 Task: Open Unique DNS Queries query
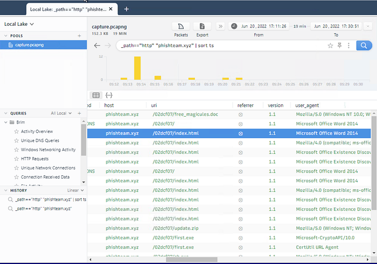click(x=40, y=141)
